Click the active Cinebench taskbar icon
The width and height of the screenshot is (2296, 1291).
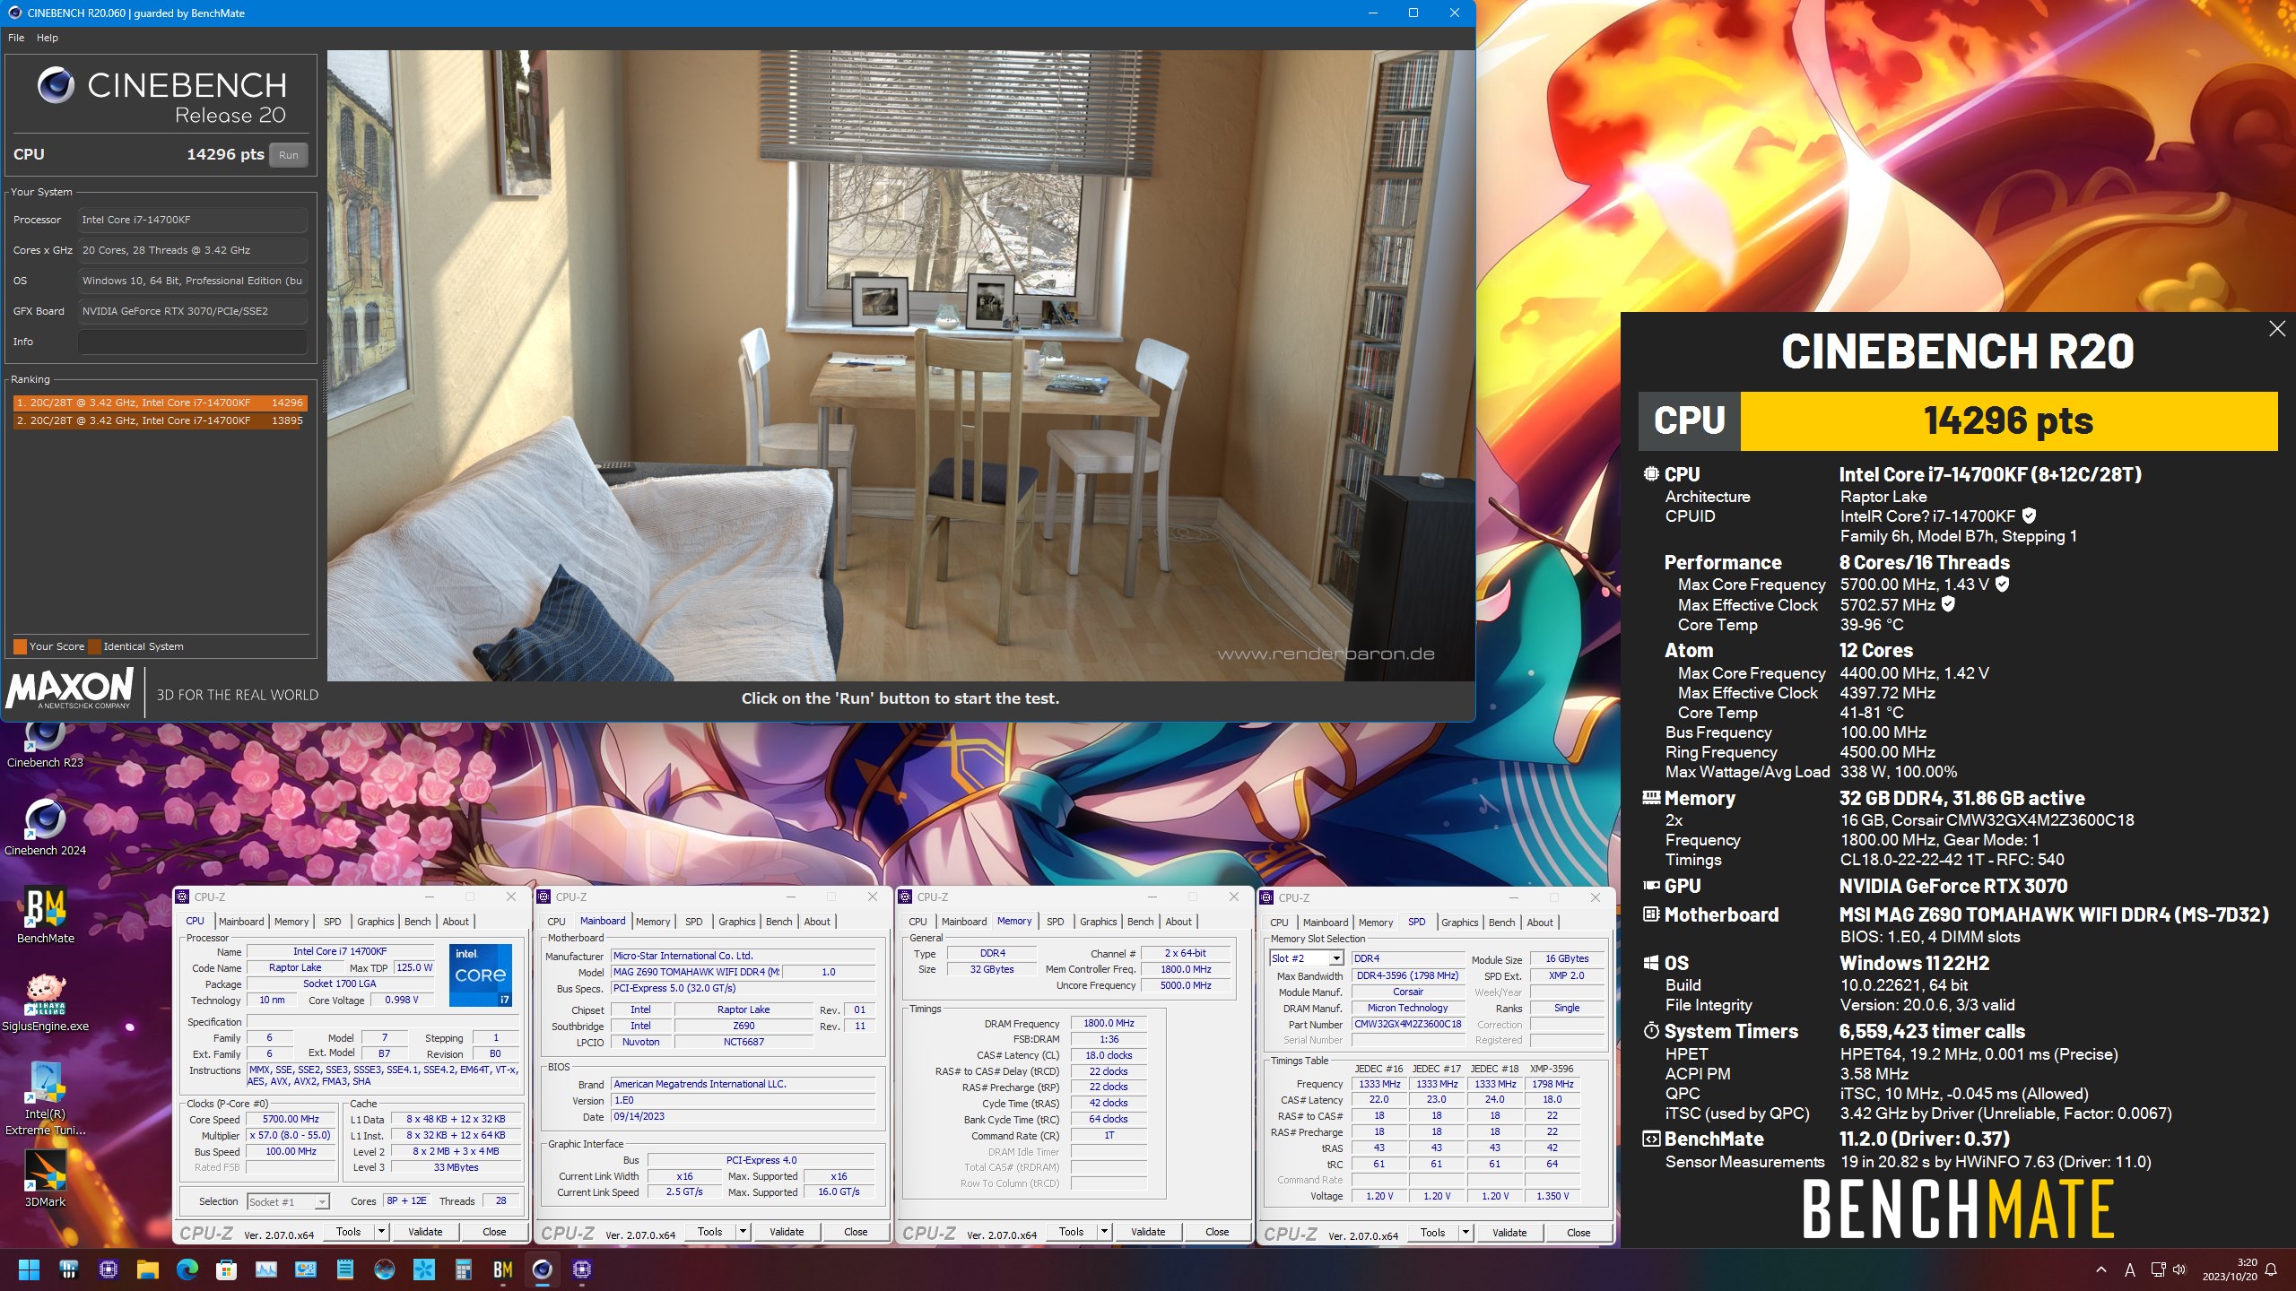click(x=542, y=1269)
